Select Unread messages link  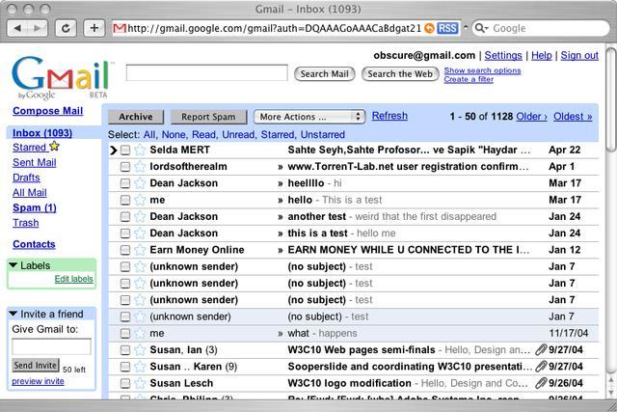point(238,135)
